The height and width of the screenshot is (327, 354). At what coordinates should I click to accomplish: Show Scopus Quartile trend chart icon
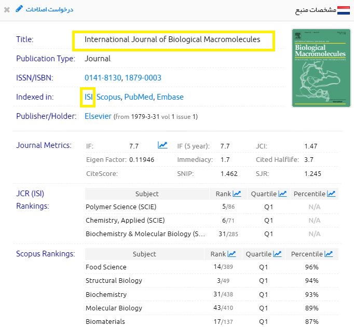click(x=277, y=254)
